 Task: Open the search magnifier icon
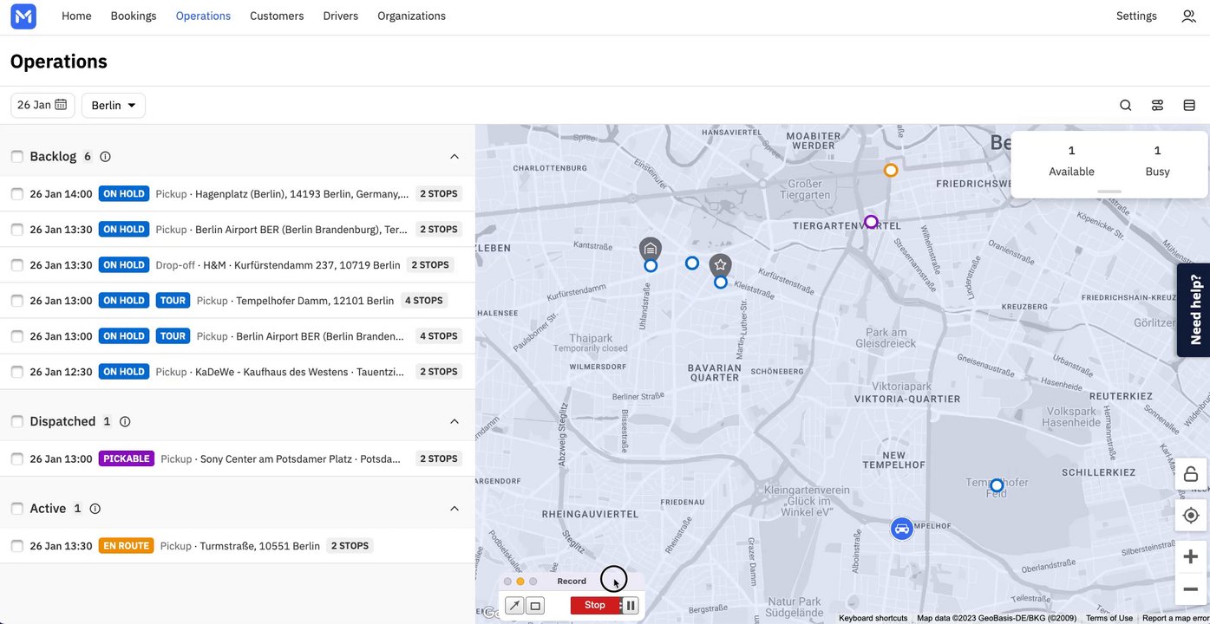pyautogui.click(x=1126, y=106)
